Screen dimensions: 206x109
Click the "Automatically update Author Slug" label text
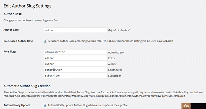tap(88, 105)
